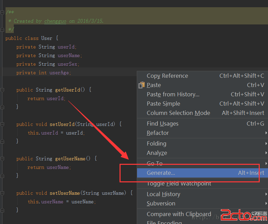268x224 pixels.
Task: Open the Local History submenu
Action: point(163,194)
